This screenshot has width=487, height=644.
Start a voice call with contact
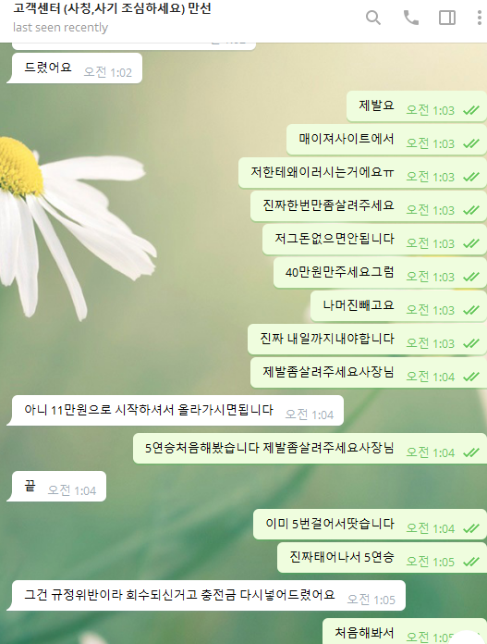[x=410, y=18]
